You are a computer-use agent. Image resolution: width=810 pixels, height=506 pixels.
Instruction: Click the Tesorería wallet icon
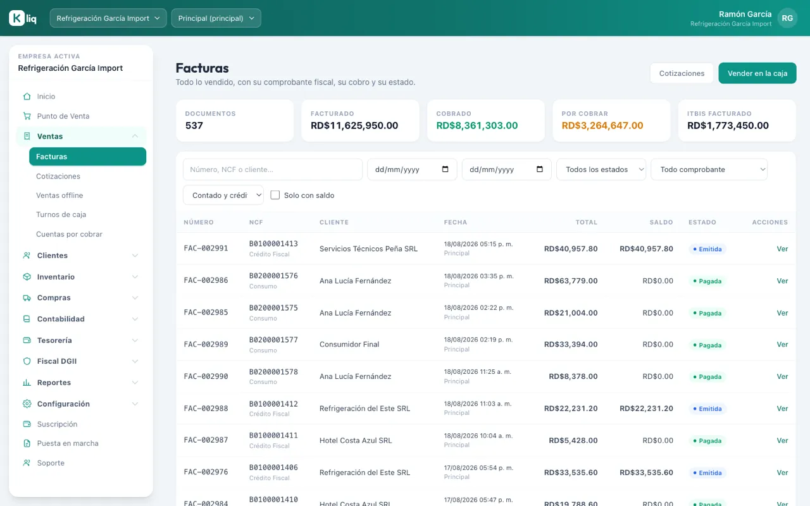[27, 340]
